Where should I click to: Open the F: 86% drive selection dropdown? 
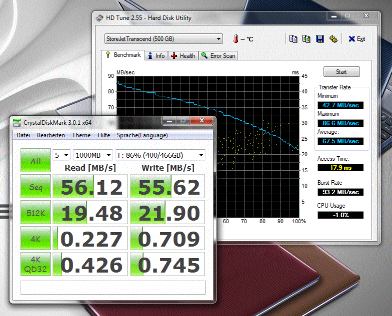point(160,155)
